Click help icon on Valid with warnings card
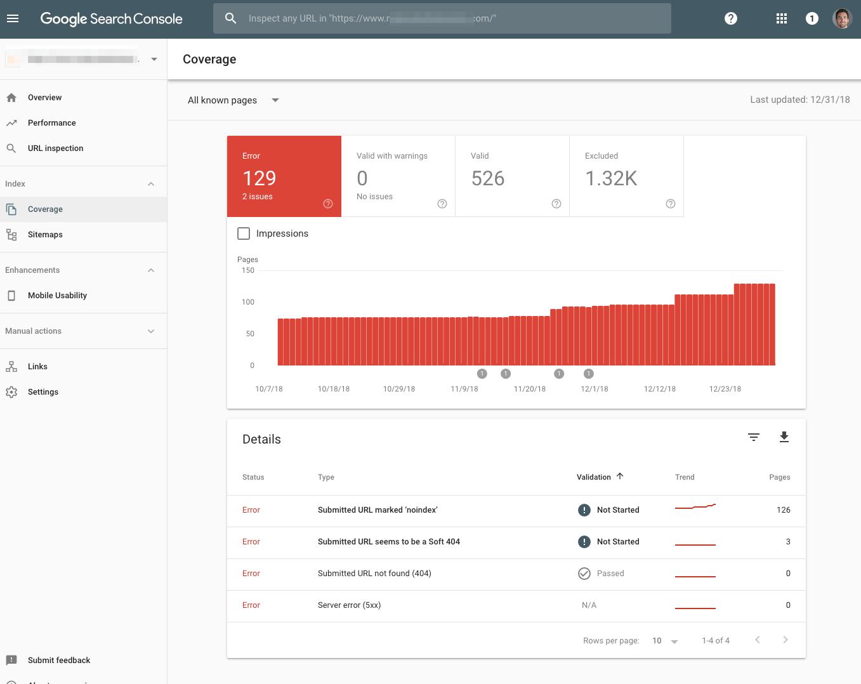 click(442, 204)
